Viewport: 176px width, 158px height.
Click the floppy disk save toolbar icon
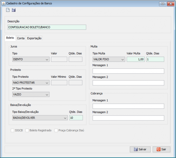[14, 10]
